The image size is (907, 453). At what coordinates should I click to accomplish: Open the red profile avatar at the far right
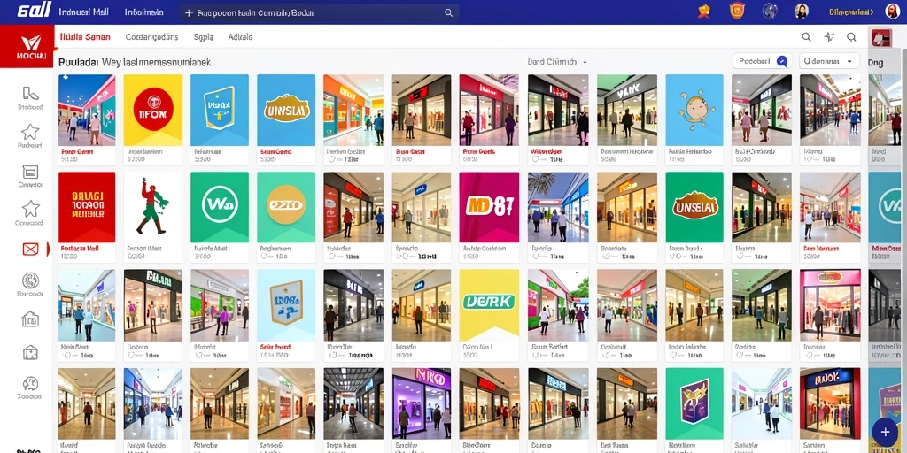tap(893, 11)
